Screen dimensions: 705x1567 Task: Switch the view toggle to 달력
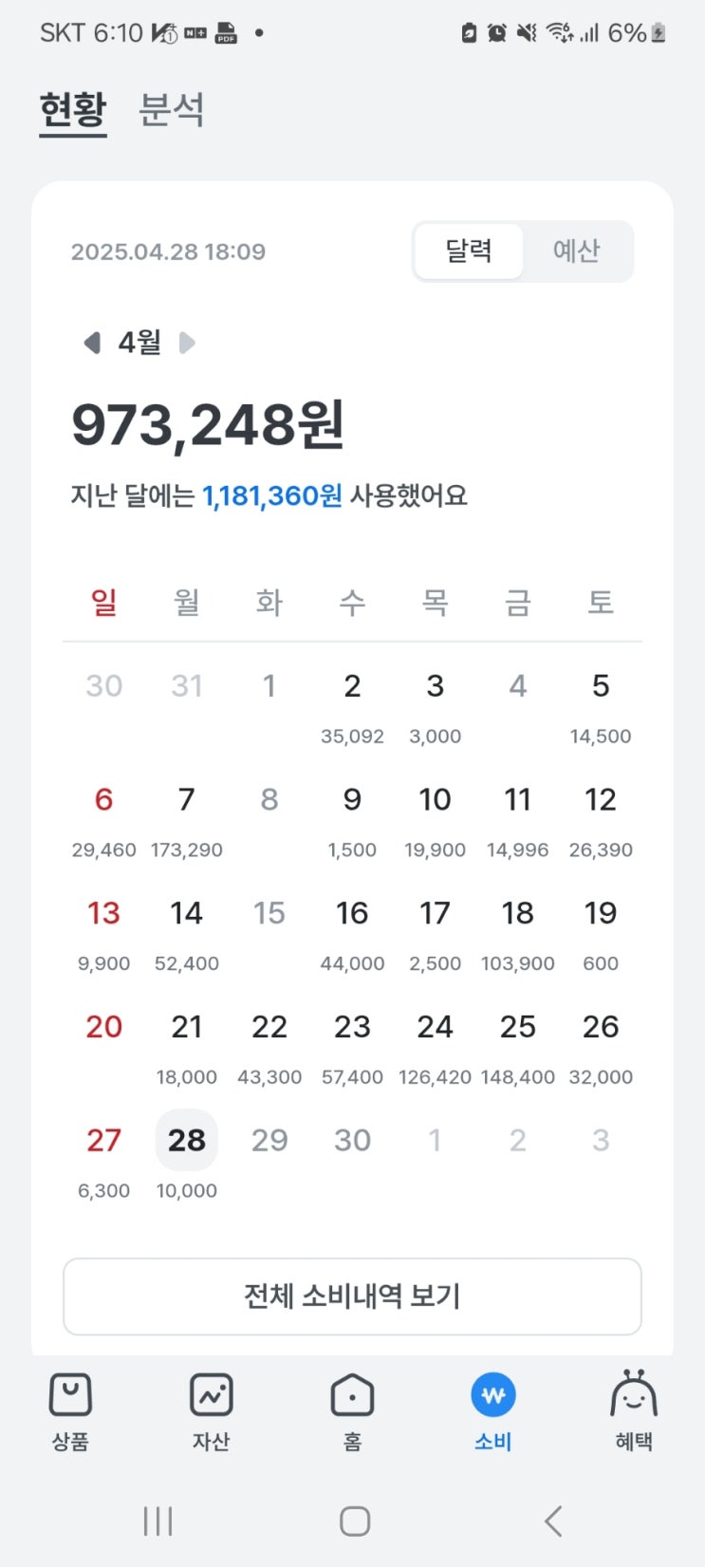point(469,252)
